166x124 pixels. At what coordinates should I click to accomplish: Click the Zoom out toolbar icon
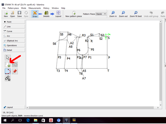coord(123,14)
